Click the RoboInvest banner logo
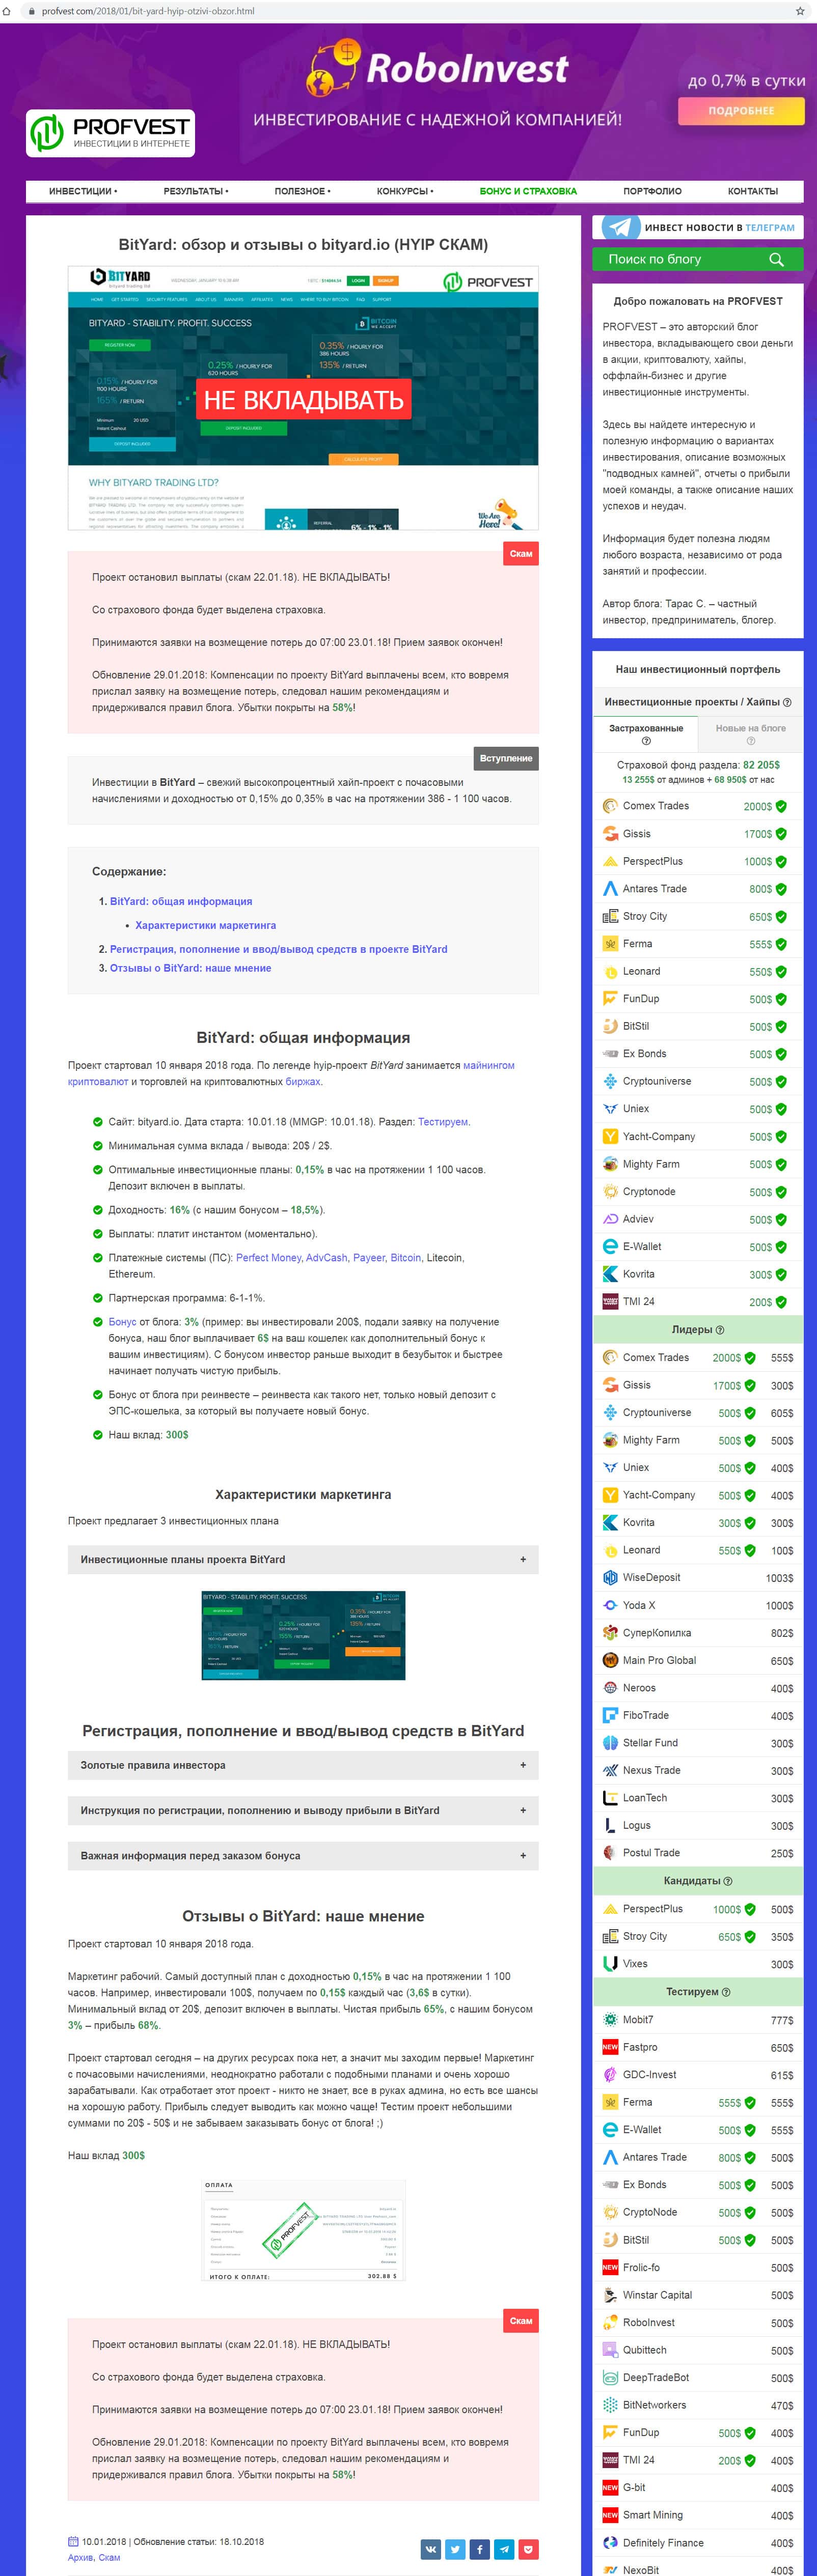This screenshot has width=817, height=2576. (438, 68)
